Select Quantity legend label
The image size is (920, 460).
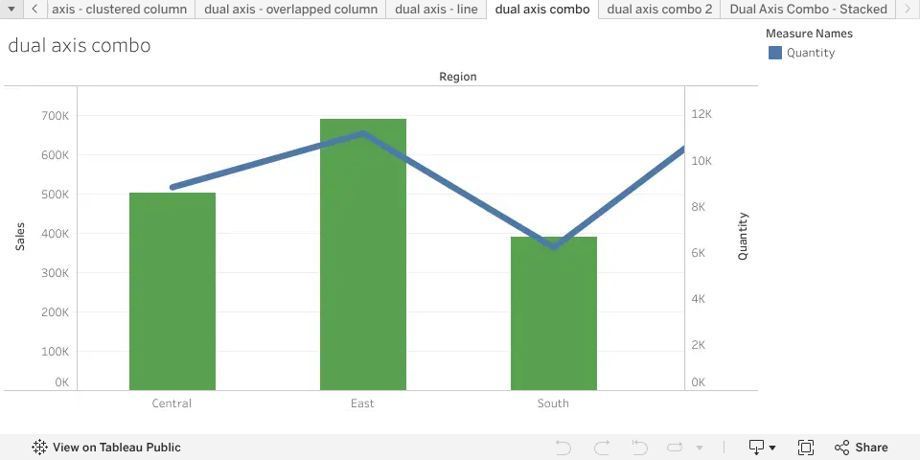811,53
